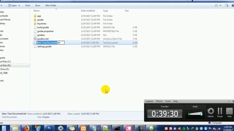
Task: Select Drive (F:) in navigation pane
Action: coord(5,69)
